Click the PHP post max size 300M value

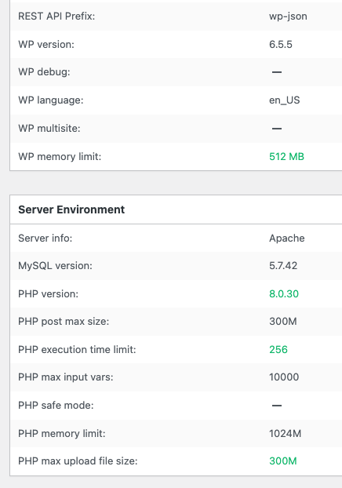(x=283, y=321)
